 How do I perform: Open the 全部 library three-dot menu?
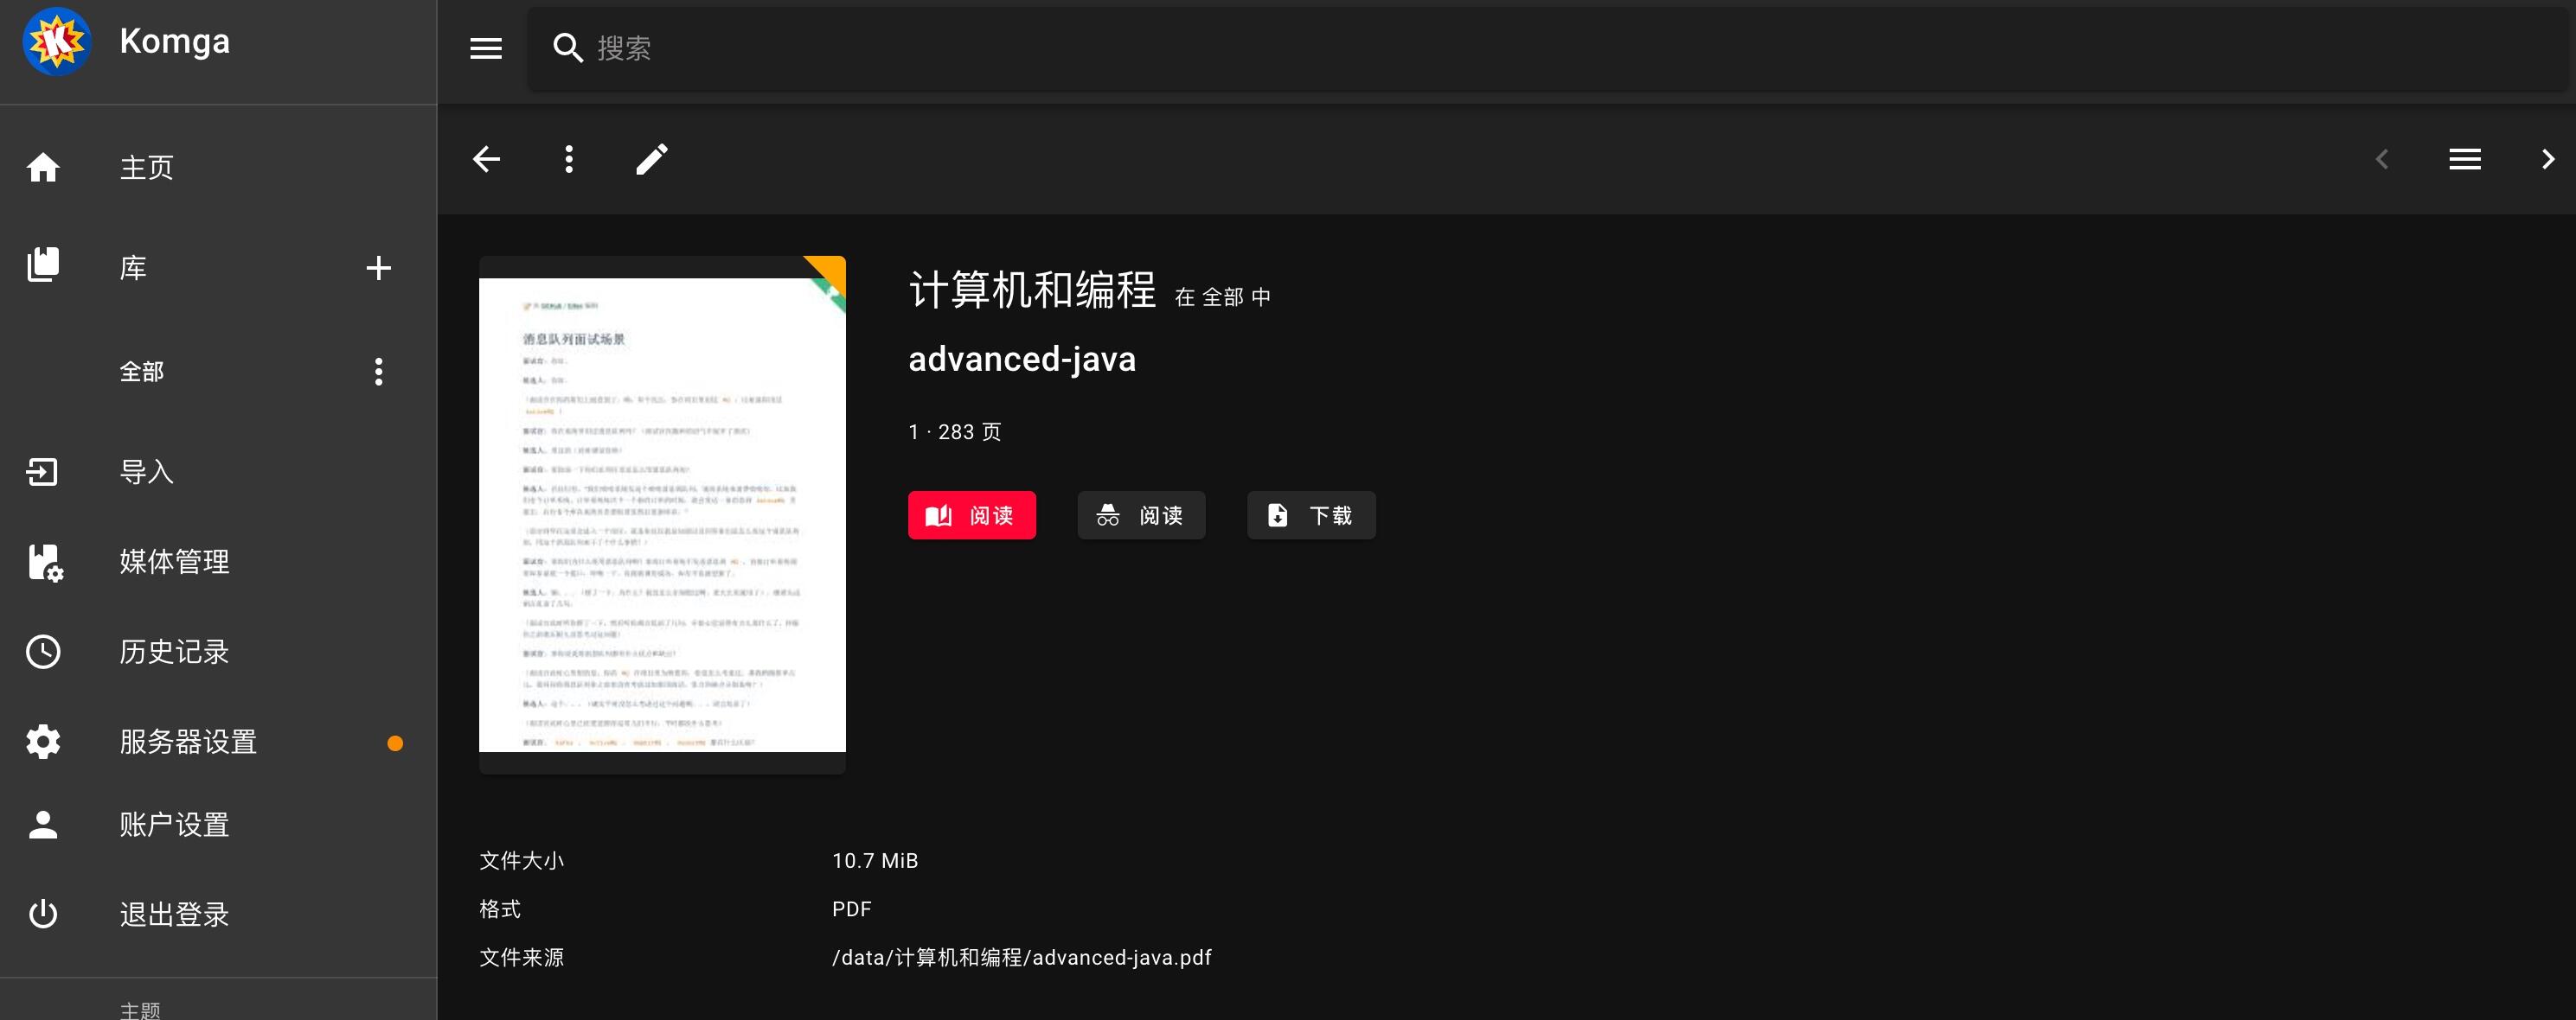coord(378,372)
